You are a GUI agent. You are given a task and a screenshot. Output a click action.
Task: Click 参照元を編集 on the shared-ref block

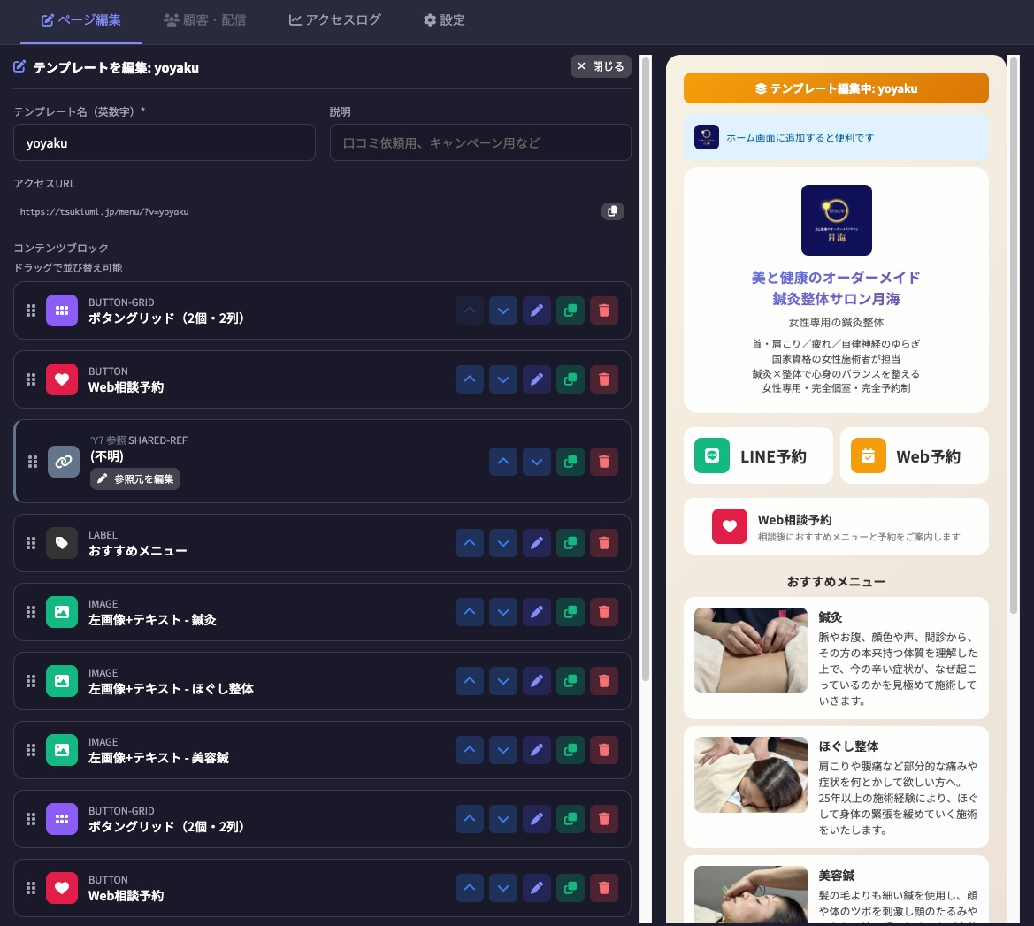[135, 478]
